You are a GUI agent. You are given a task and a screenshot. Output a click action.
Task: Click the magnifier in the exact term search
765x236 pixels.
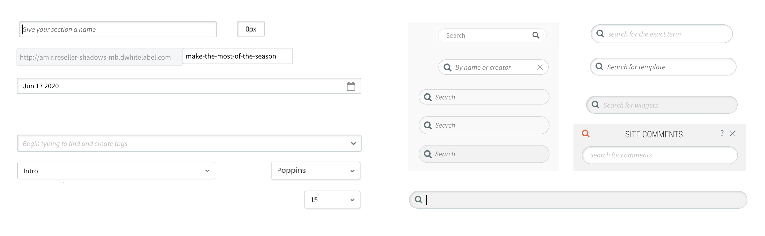click(x=600, y=34)
